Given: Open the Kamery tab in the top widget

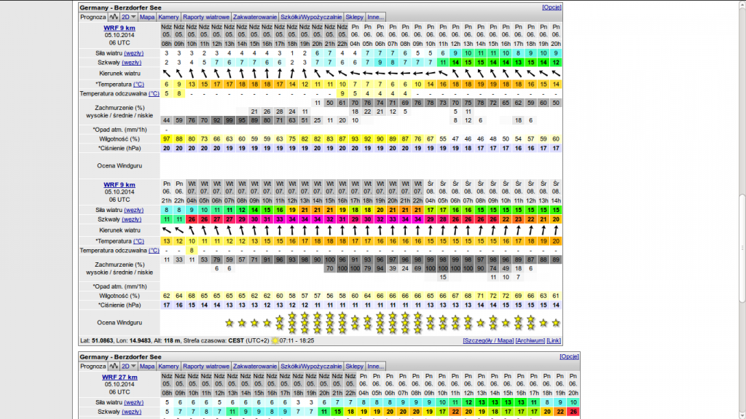Looking at the screenshot, I should point(168,17).
